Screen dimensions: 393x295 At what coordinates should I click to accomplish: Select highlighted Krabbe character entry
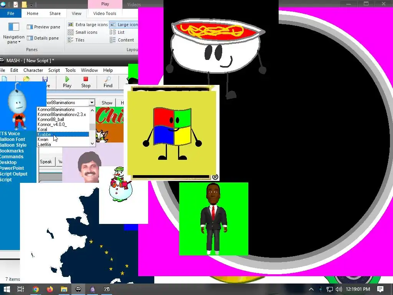click(x=63, y=134)
